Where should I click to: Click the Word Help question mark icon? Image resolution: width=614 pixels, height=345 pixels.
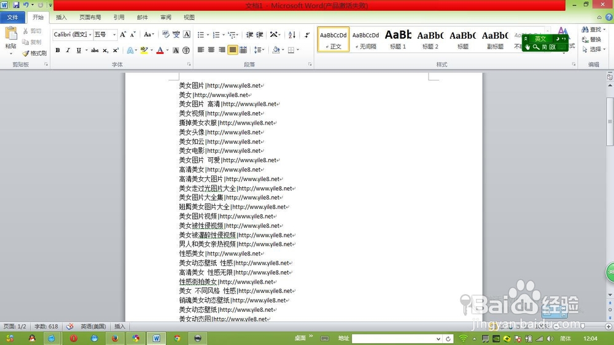pos(609,17)
